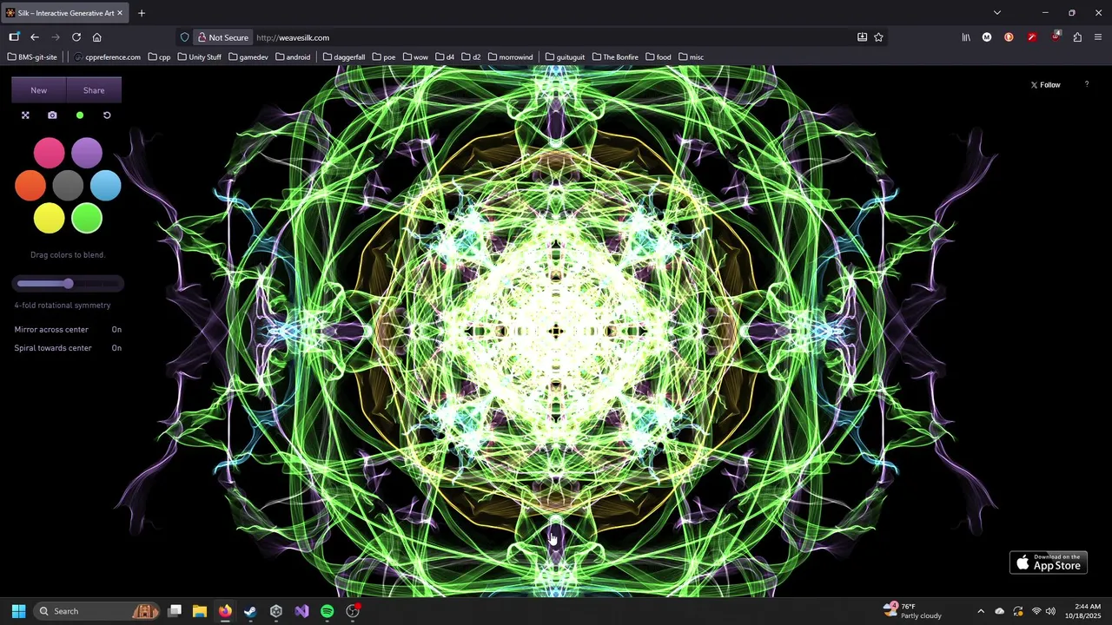Image resolution: width=1112 pixels, height=625 pixels.
Task: Click the green current-color dot indicator
Action: coord(80,115)
